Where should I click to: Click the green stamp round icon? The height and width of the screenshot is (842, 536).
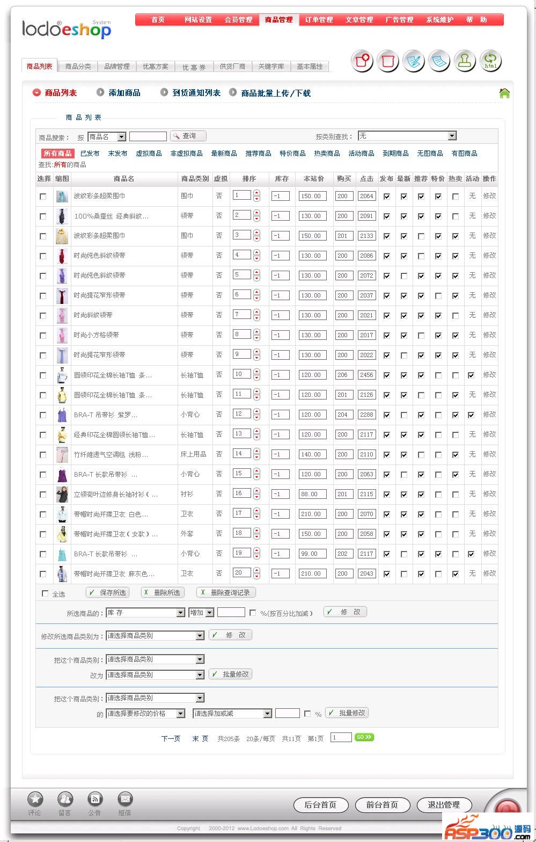pos(465,61)
